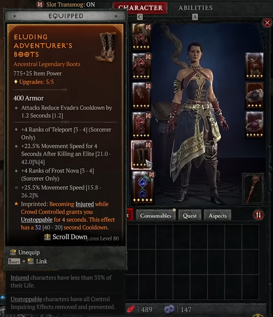Switch to the Abilities tab
This screenshot has width=273, height=317.
click(x=195, y=8)
